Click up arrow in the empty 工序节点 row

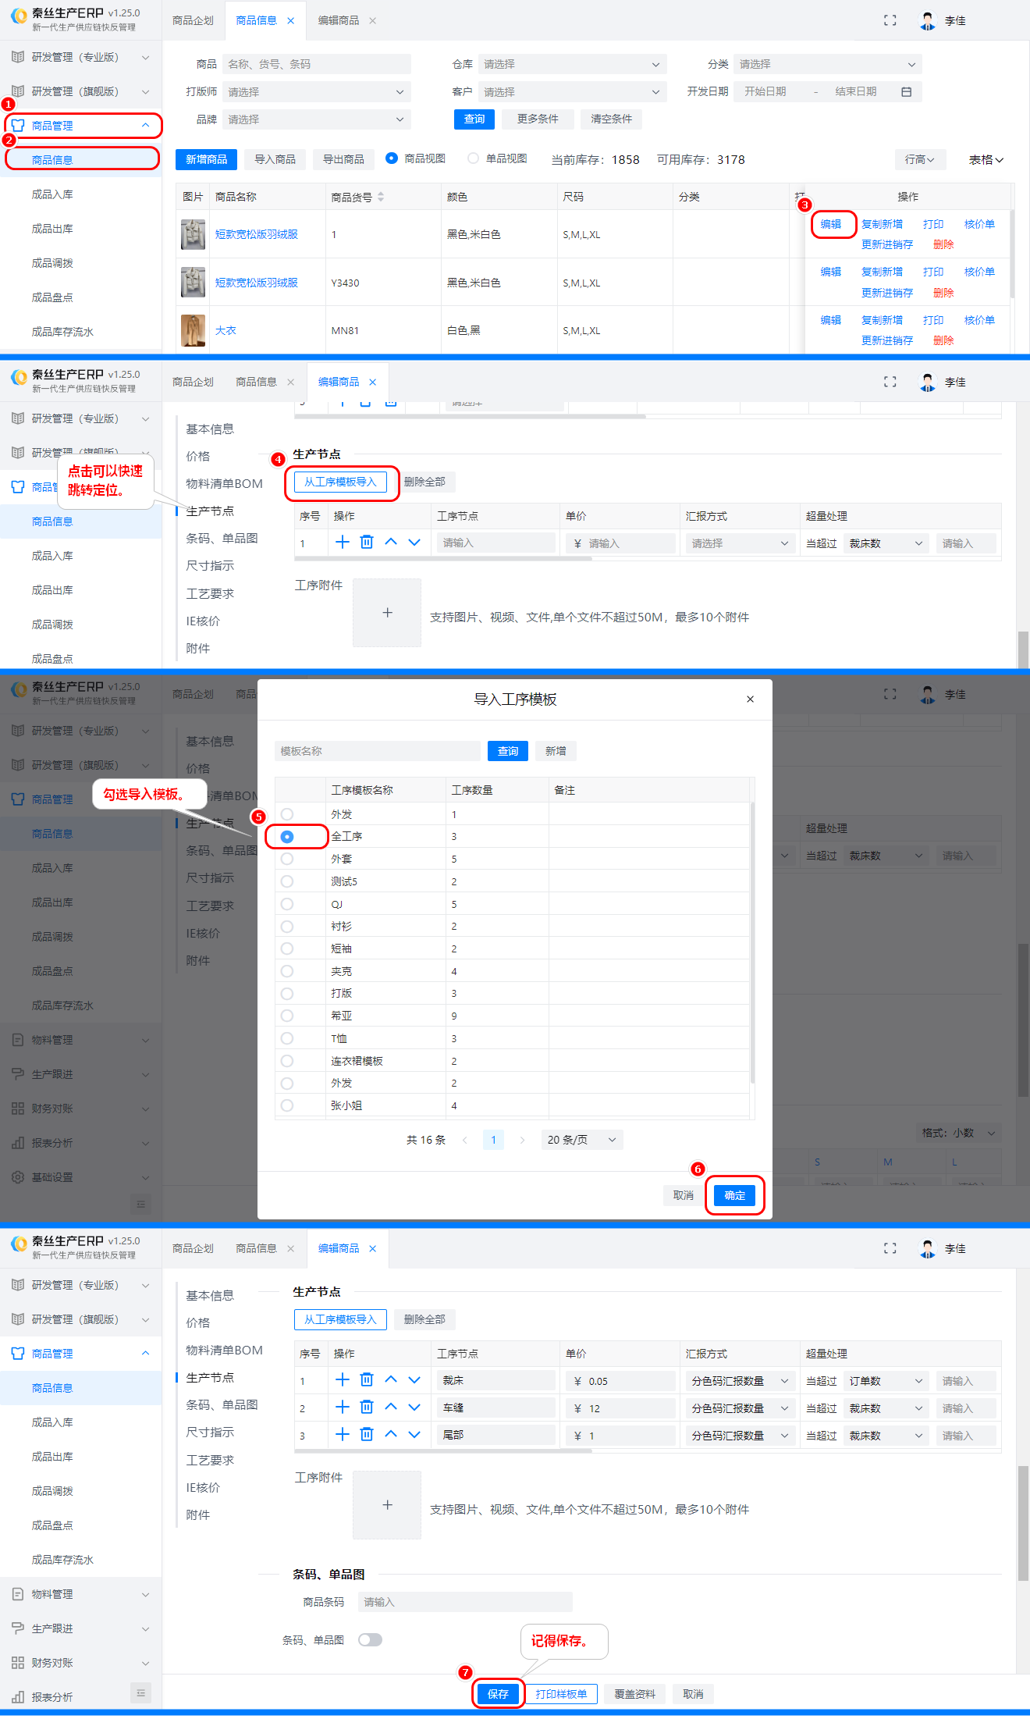click(x=391, y=543)
